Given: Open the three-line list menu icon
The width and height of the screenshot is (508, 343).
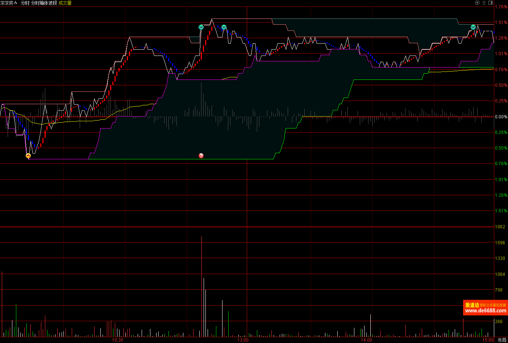Looking at the screenshot, I should click(484, 3).
